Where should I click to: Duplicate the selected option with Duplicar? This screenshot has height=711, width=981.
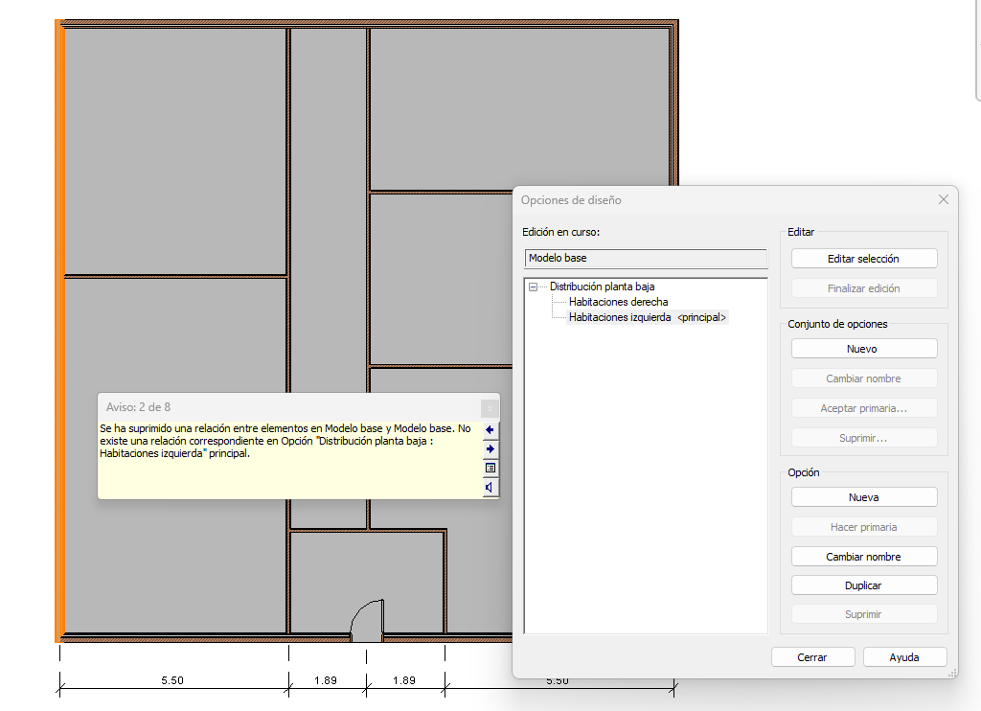tap(863, 585)
